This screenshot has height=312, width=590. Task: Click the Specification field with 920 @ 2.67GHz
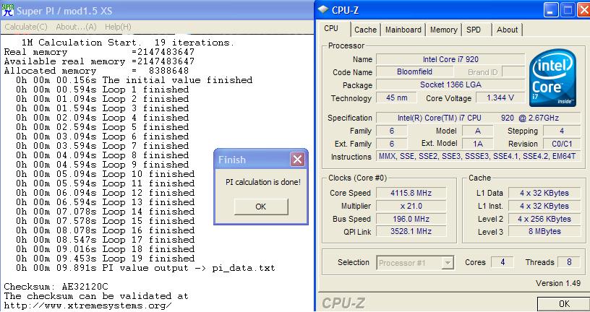click(x=478, y=118)
